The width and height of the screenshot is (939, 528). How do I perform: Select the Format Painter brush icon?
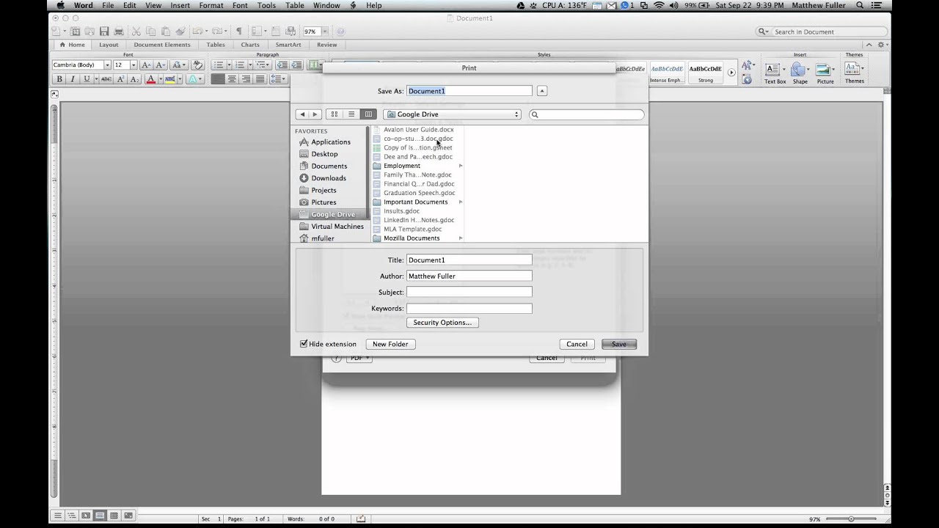coord(180,32)
